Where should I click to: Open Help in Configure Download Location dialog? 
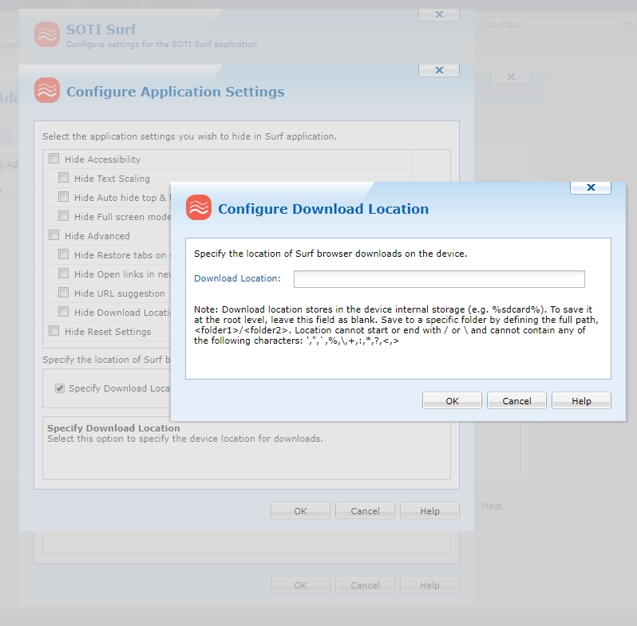click(581, 400)
